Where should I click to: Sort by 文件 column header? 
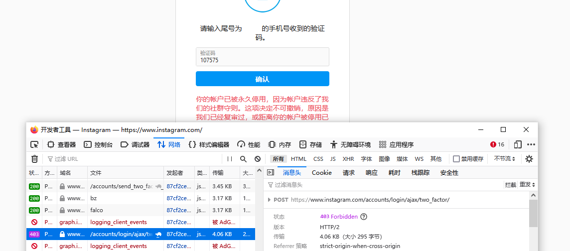pos(126,173)
